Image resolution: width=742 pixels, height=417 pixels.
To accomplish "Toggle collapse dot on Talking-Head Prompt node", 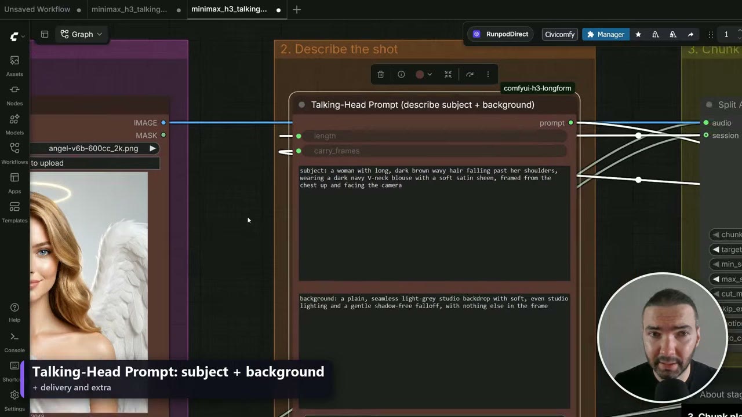I will (301, 105).
